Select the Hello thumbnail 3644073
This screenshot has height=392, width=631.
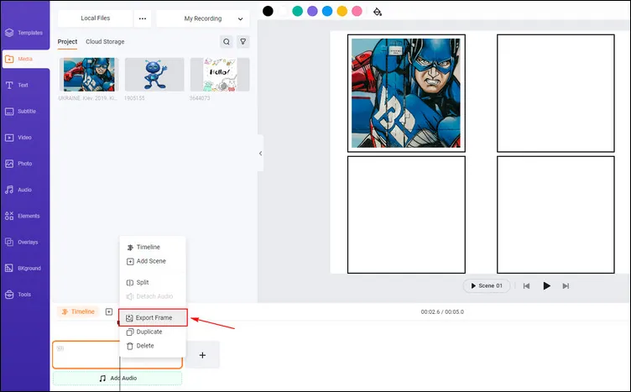[220, 75]
